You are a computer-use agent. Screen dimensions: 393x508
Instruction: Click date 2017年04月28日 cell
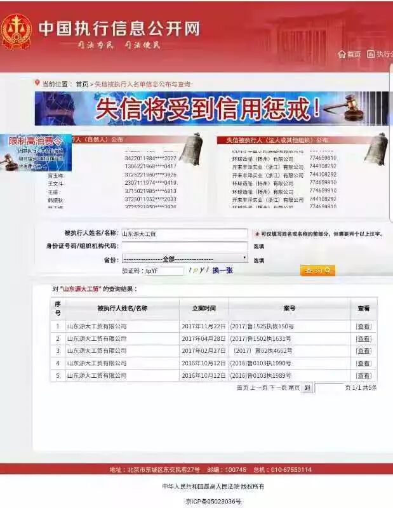tap(203, 339)
